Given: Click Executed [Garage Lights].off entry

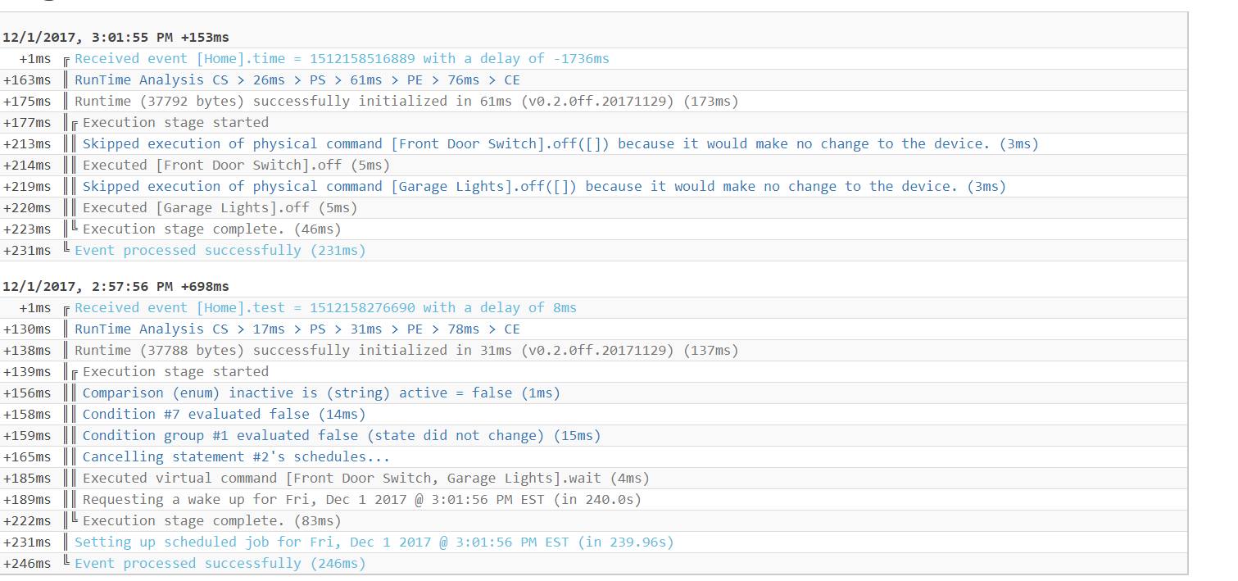Looking at the screenshot, I should click(x=220, y=208).
